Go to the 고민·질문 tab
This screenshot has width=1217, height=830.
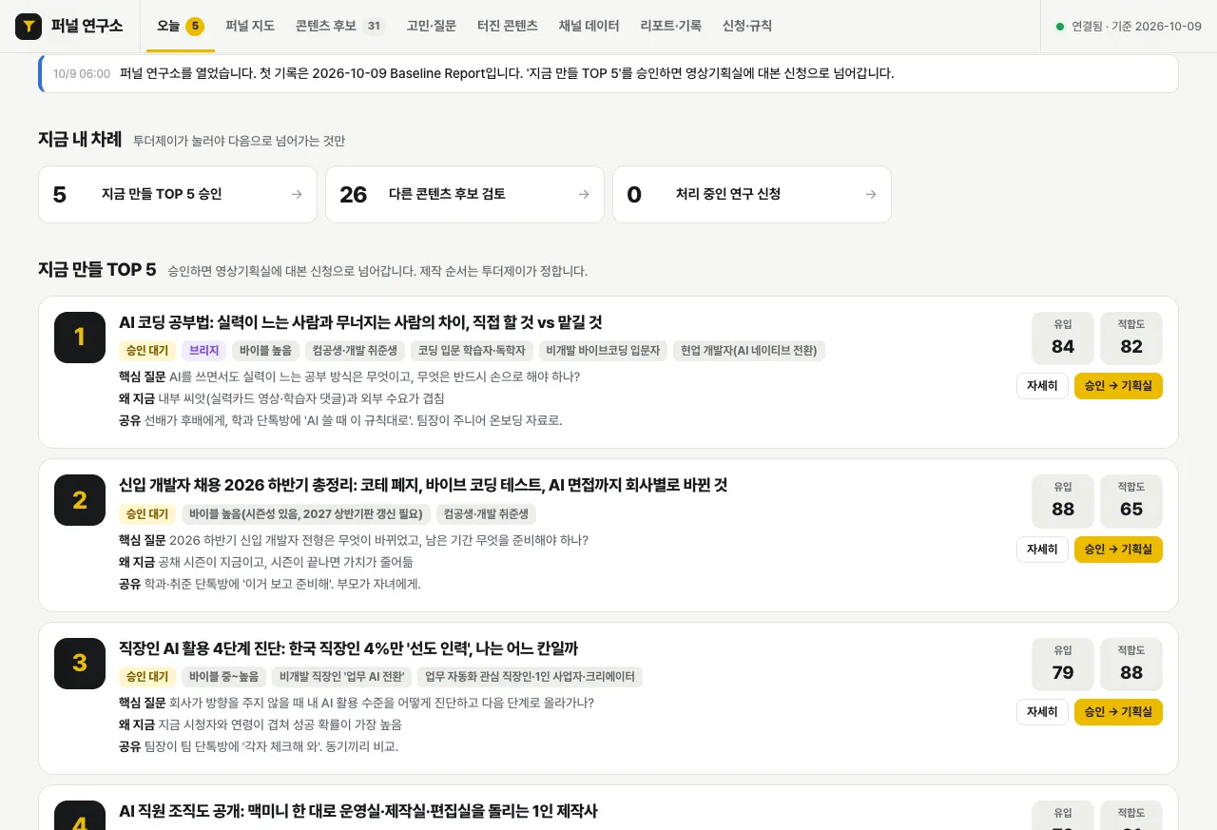(432, 26)
